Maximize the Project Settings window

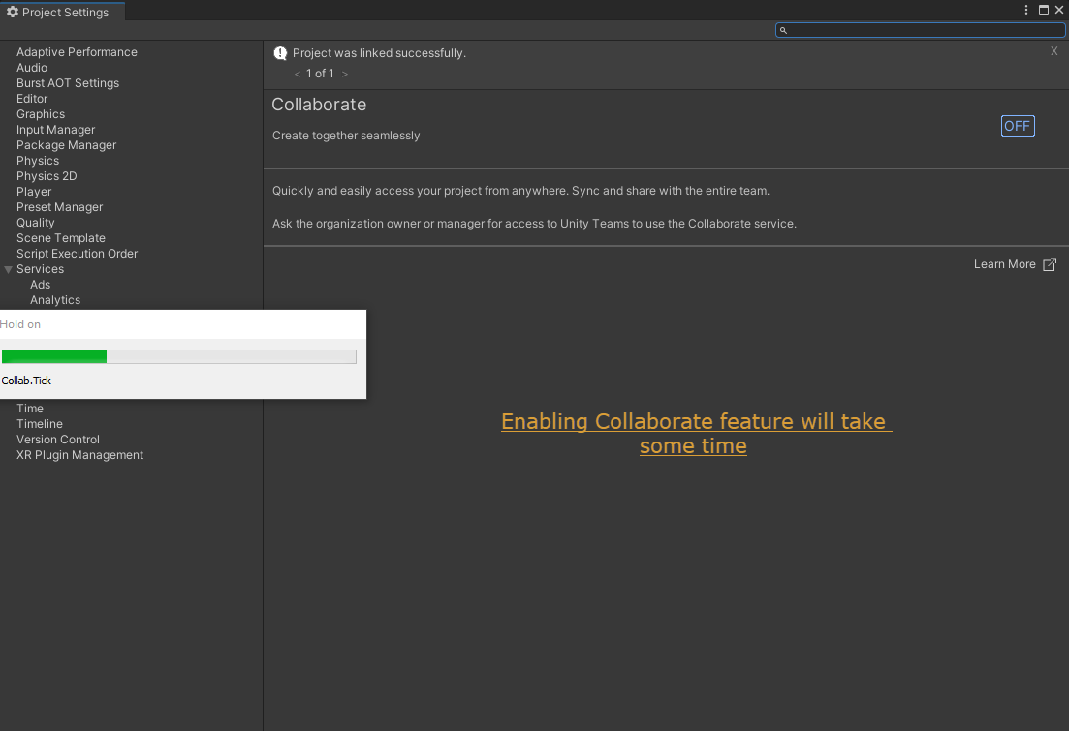coord(1043,10)
